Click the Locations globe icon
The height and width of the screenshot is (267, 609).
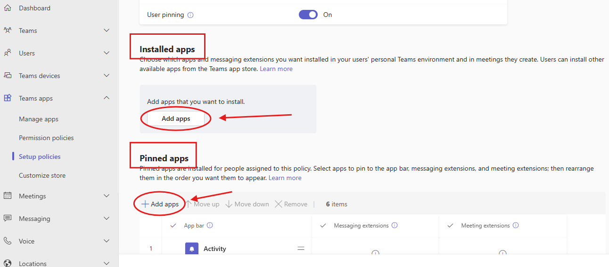(8, 263)
